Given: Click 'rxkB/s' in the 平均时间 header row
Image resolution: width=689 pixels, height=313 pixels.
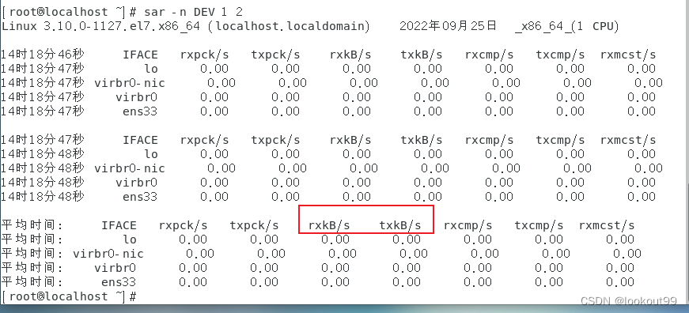Looking at the screenshot, I should coord(329,225).
